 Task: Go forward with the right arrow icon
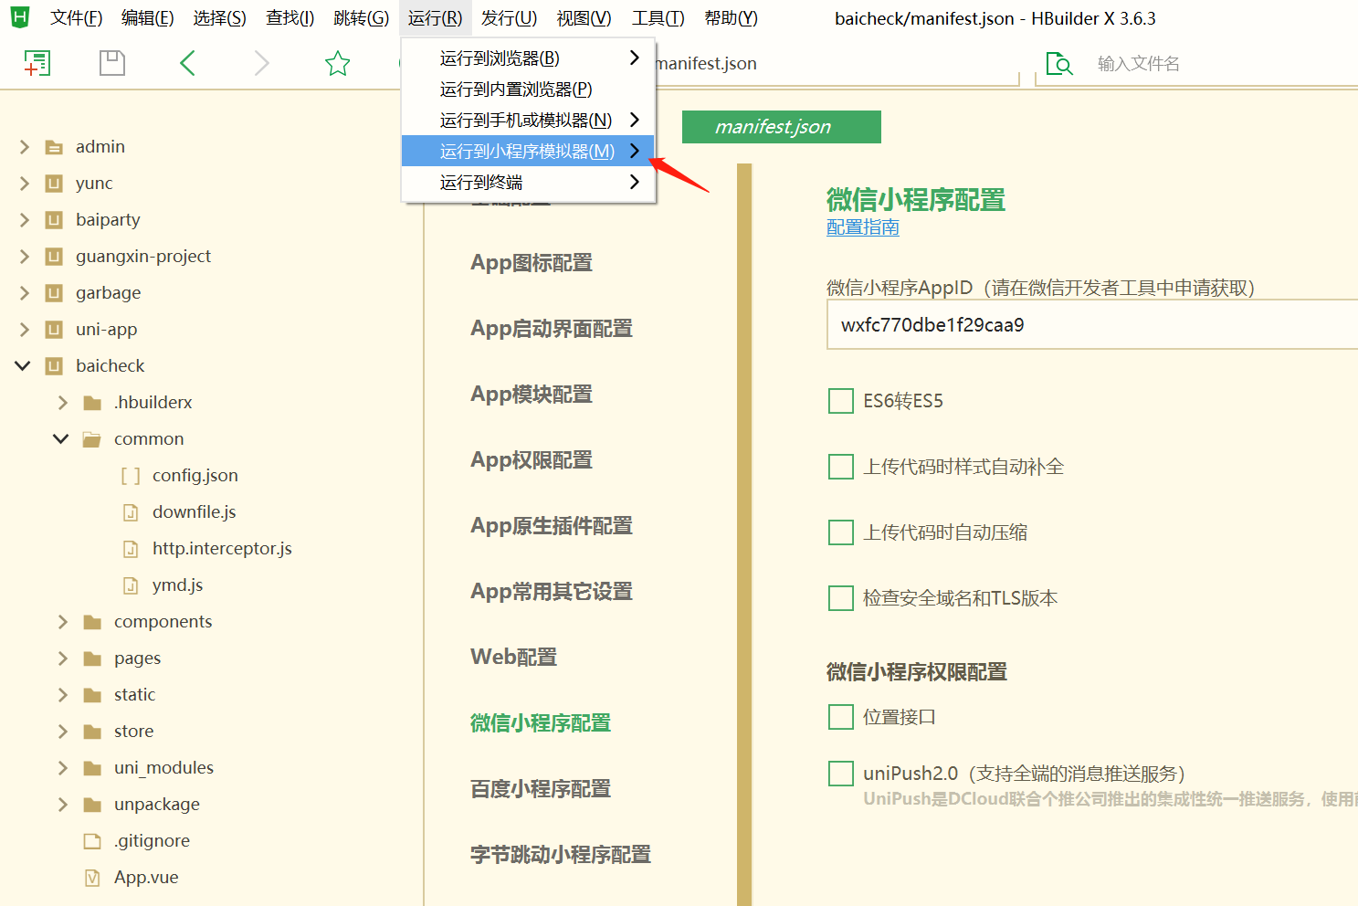tap(262, 63)
